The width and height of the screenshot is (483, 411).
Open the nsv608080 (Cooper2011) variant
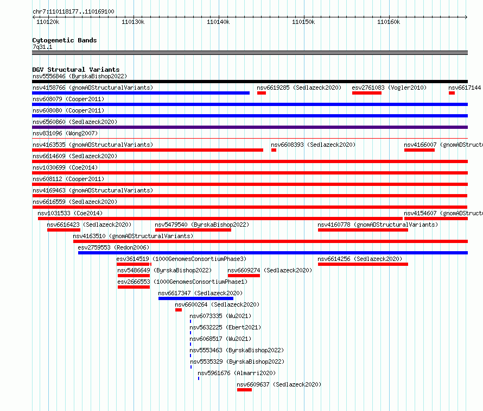(68, 110)
